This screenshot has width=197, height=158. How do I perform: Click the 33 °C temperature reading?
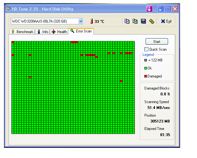coord(99,21)
